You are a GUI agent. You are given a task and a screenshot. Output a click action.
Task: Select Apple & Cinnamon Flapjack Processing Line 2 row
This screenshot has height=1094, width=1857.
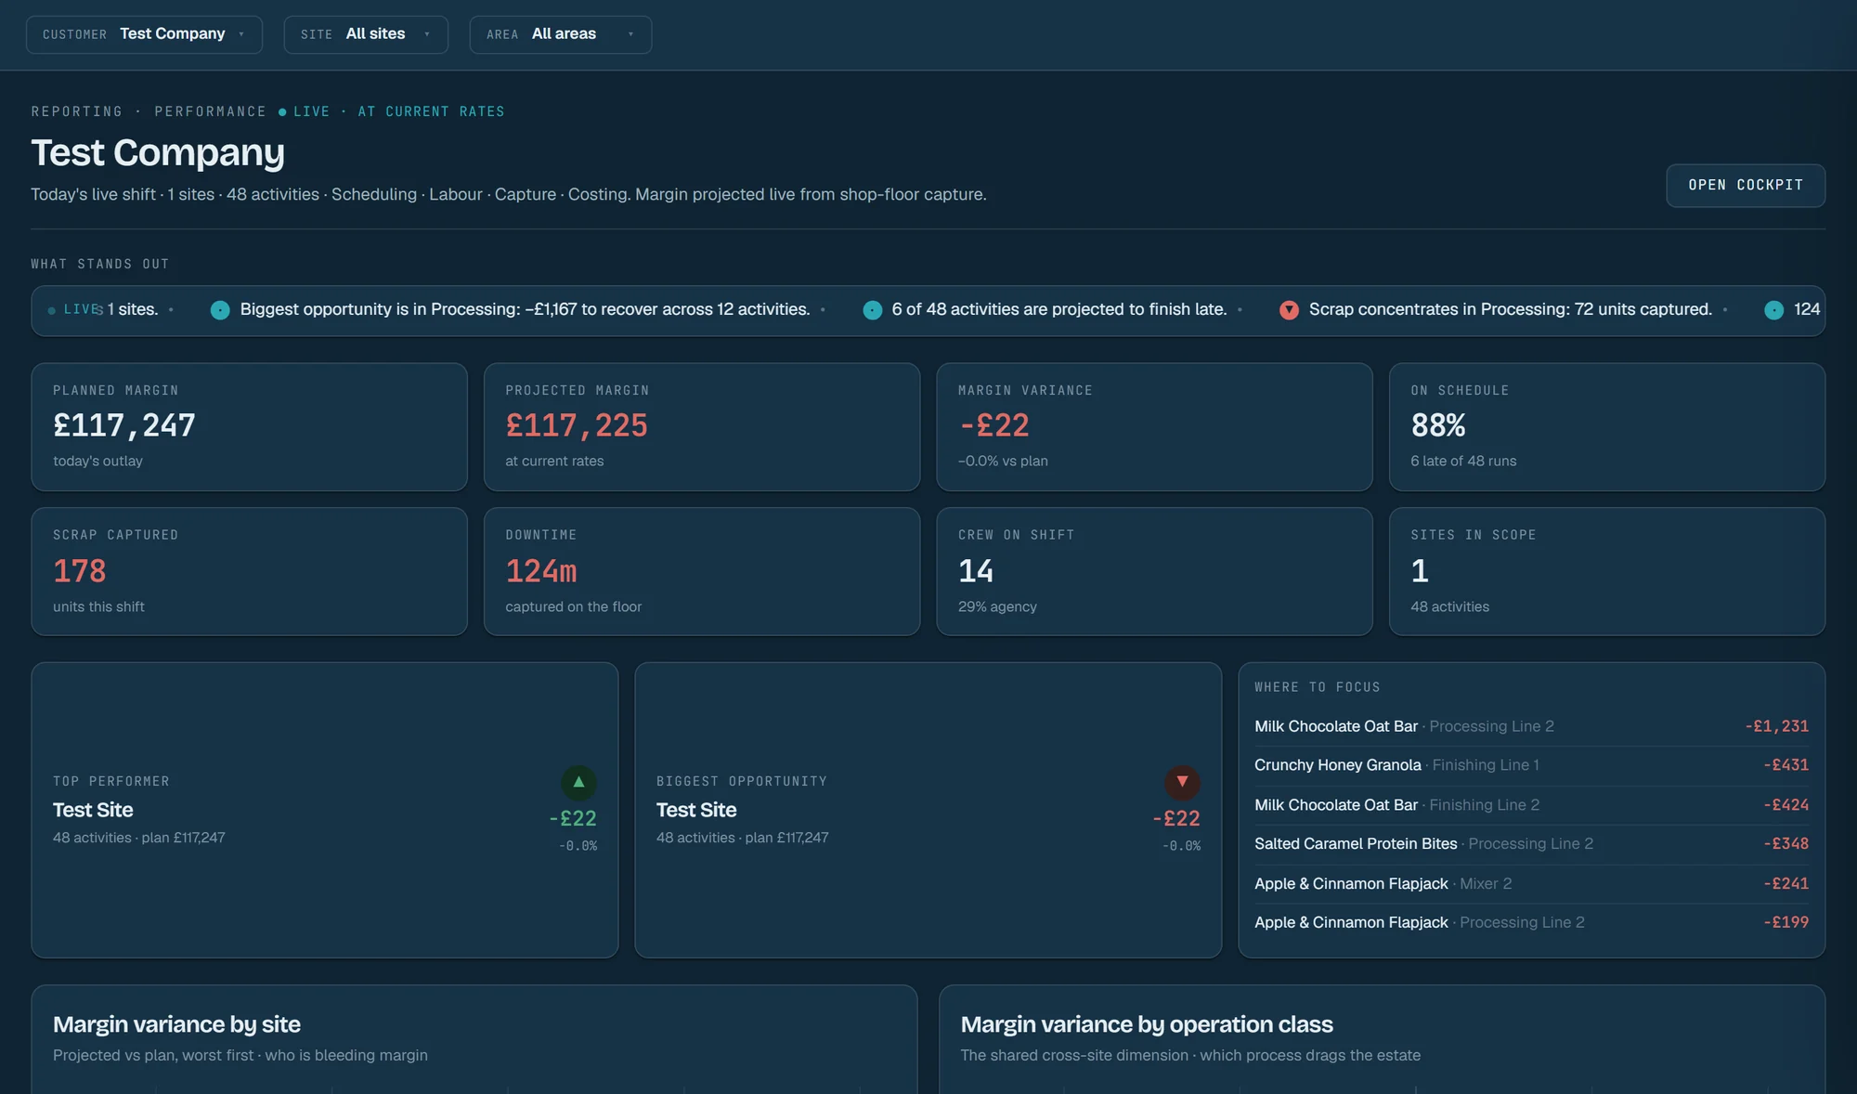point(1531,922)
